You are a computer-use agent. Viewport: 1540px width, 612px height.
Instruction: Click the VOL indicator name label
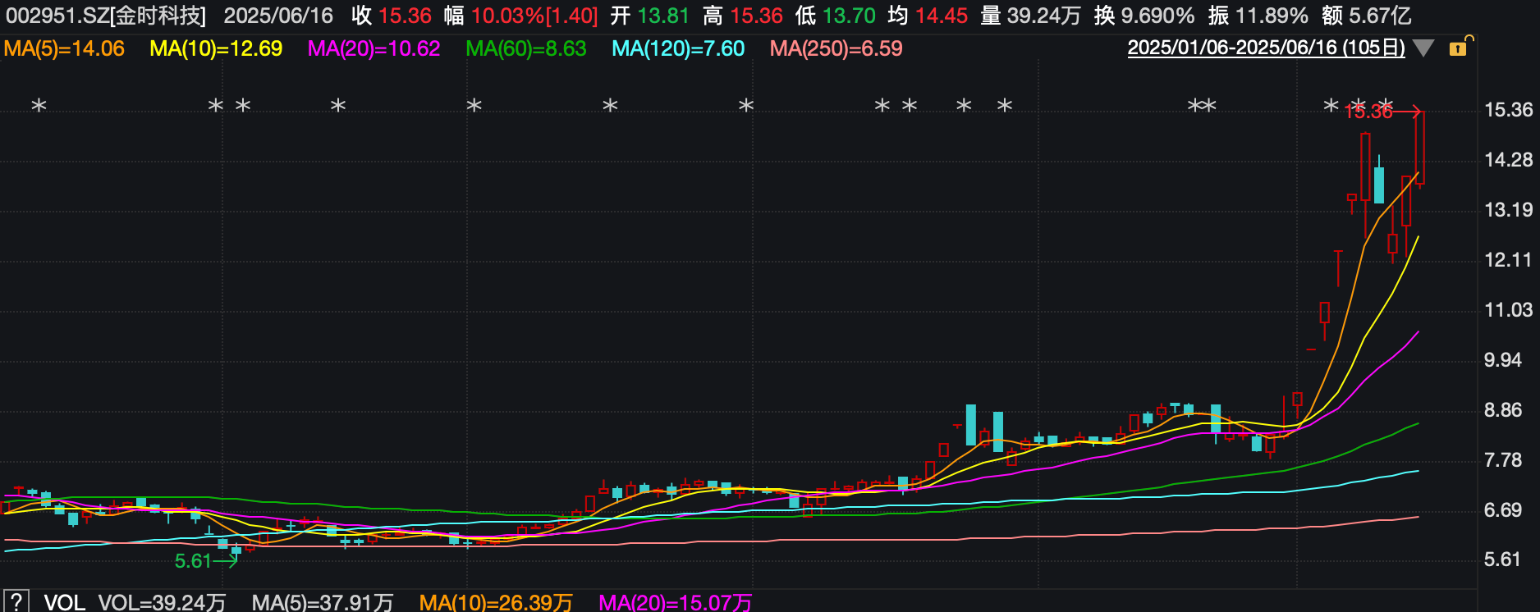(64, 602)
